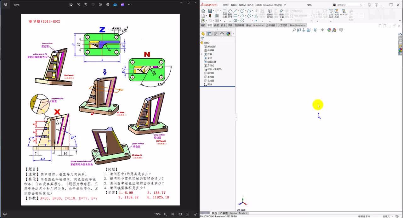Screen dimensions: 403x218
Task: Mark the photo as favorite with the heart icon
Action: tap(93, 5)
